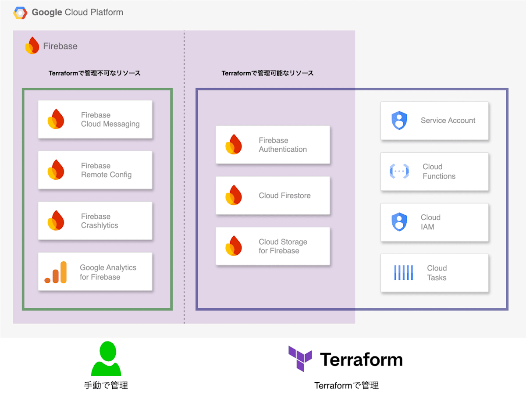This screenshot has width=526, height=395.
Task: Click the green person icon
Action: pos(106,359)
